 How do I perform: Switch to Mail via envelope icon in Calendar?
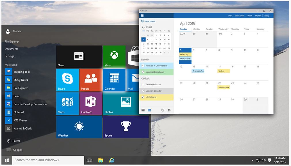143,110
